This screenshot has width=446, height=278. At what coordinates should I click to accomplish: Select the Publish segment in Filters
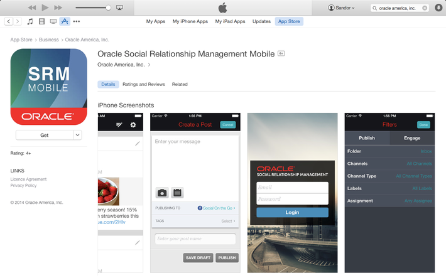tap(367, 138)
